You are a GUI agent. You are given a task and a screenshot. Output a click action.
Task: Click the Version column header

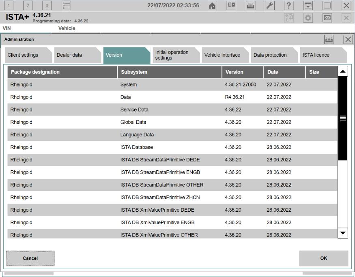pos(243,72)
